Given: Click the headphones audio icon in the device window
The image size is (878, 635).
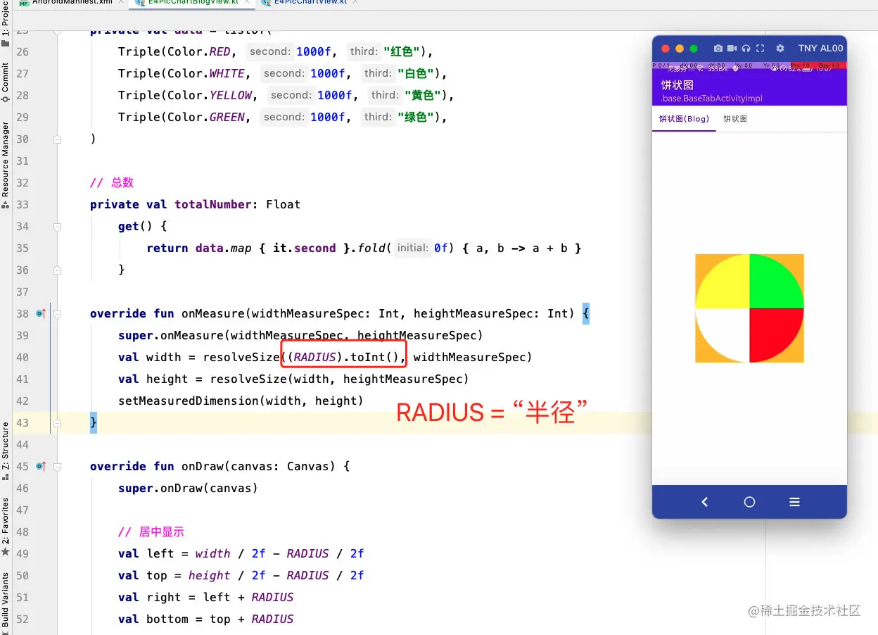Looking at the screenshot, I should (x=746, y=49).
